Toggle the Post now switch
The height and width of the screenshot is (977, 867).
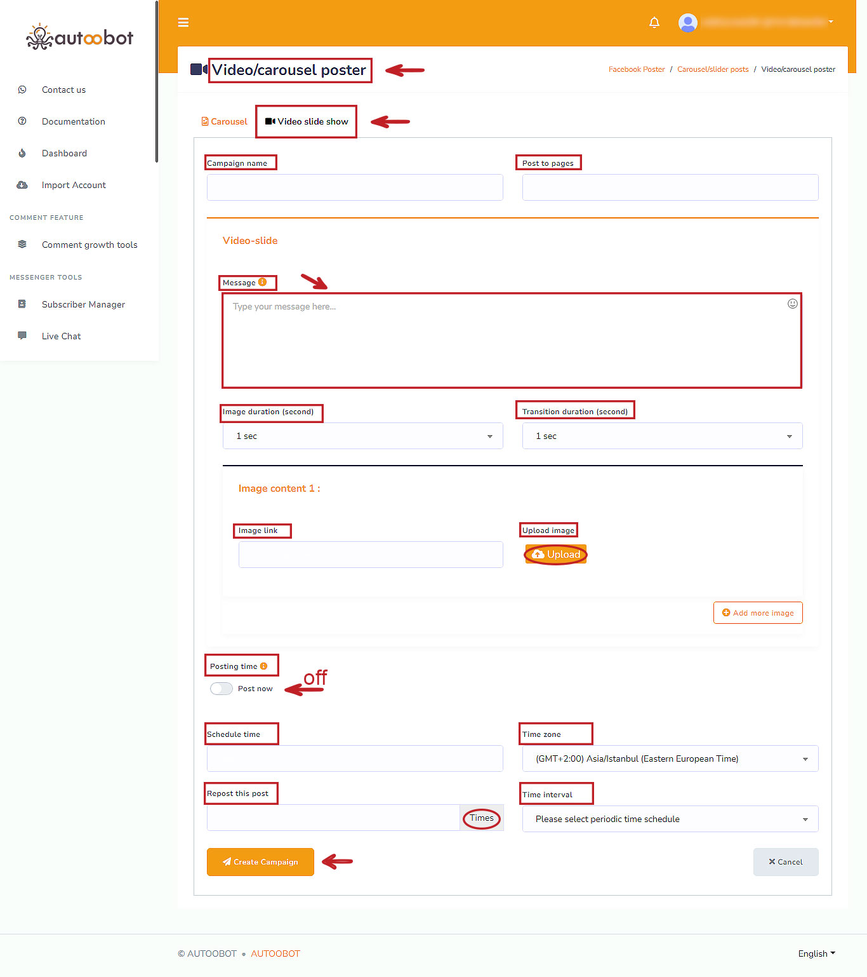click(x=222, y=689)
